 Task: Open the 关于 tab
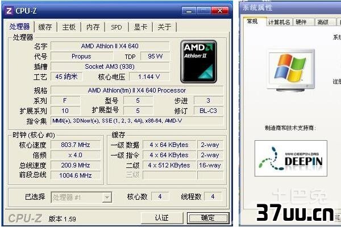(x=164, y=27)
